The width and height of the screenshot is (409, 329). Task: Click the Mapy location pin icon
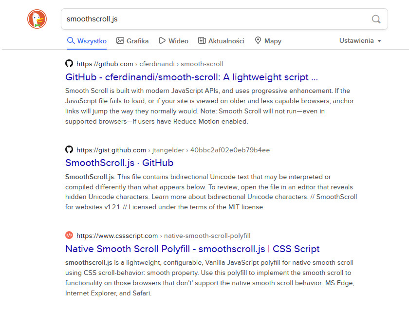coord(258,41)
